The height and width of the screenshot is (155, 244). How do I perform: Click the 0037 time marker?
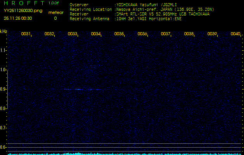pos(165,34)
